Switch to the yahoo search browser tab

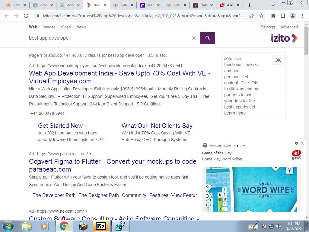click(150, 5)
